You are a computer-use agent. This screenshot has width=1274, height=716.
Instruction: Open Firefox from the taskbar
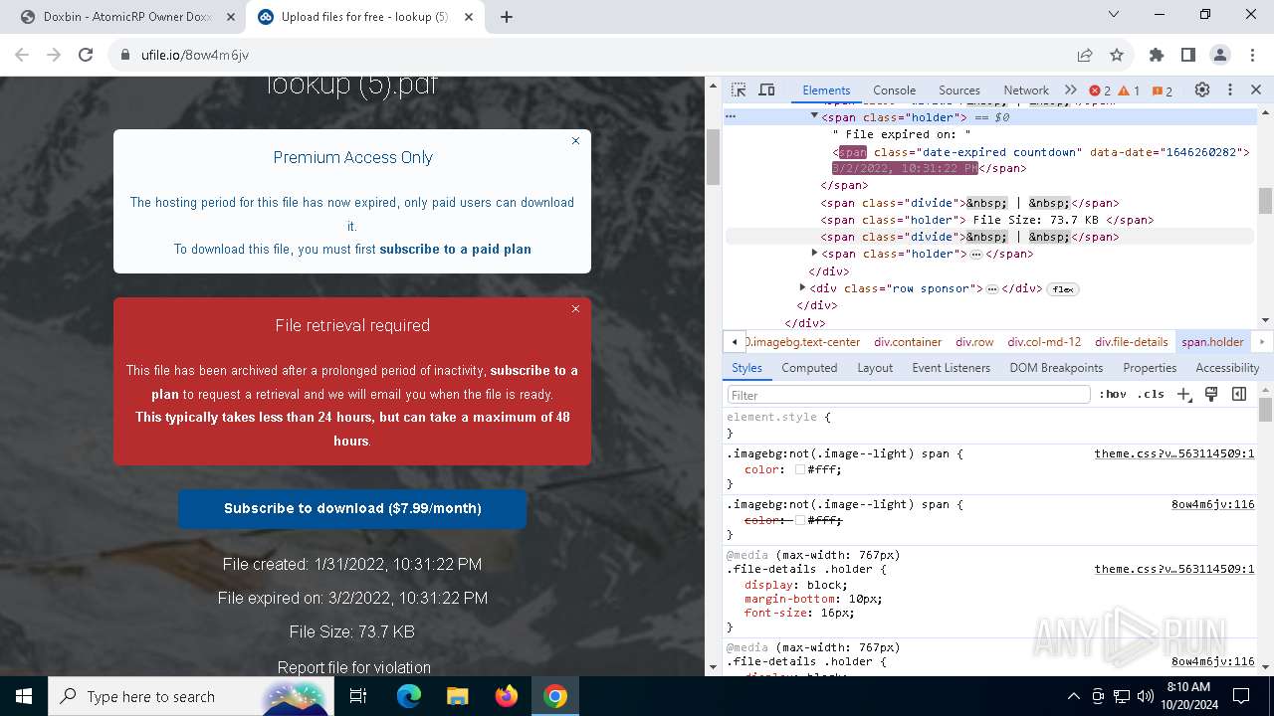[x=507, y=696]
